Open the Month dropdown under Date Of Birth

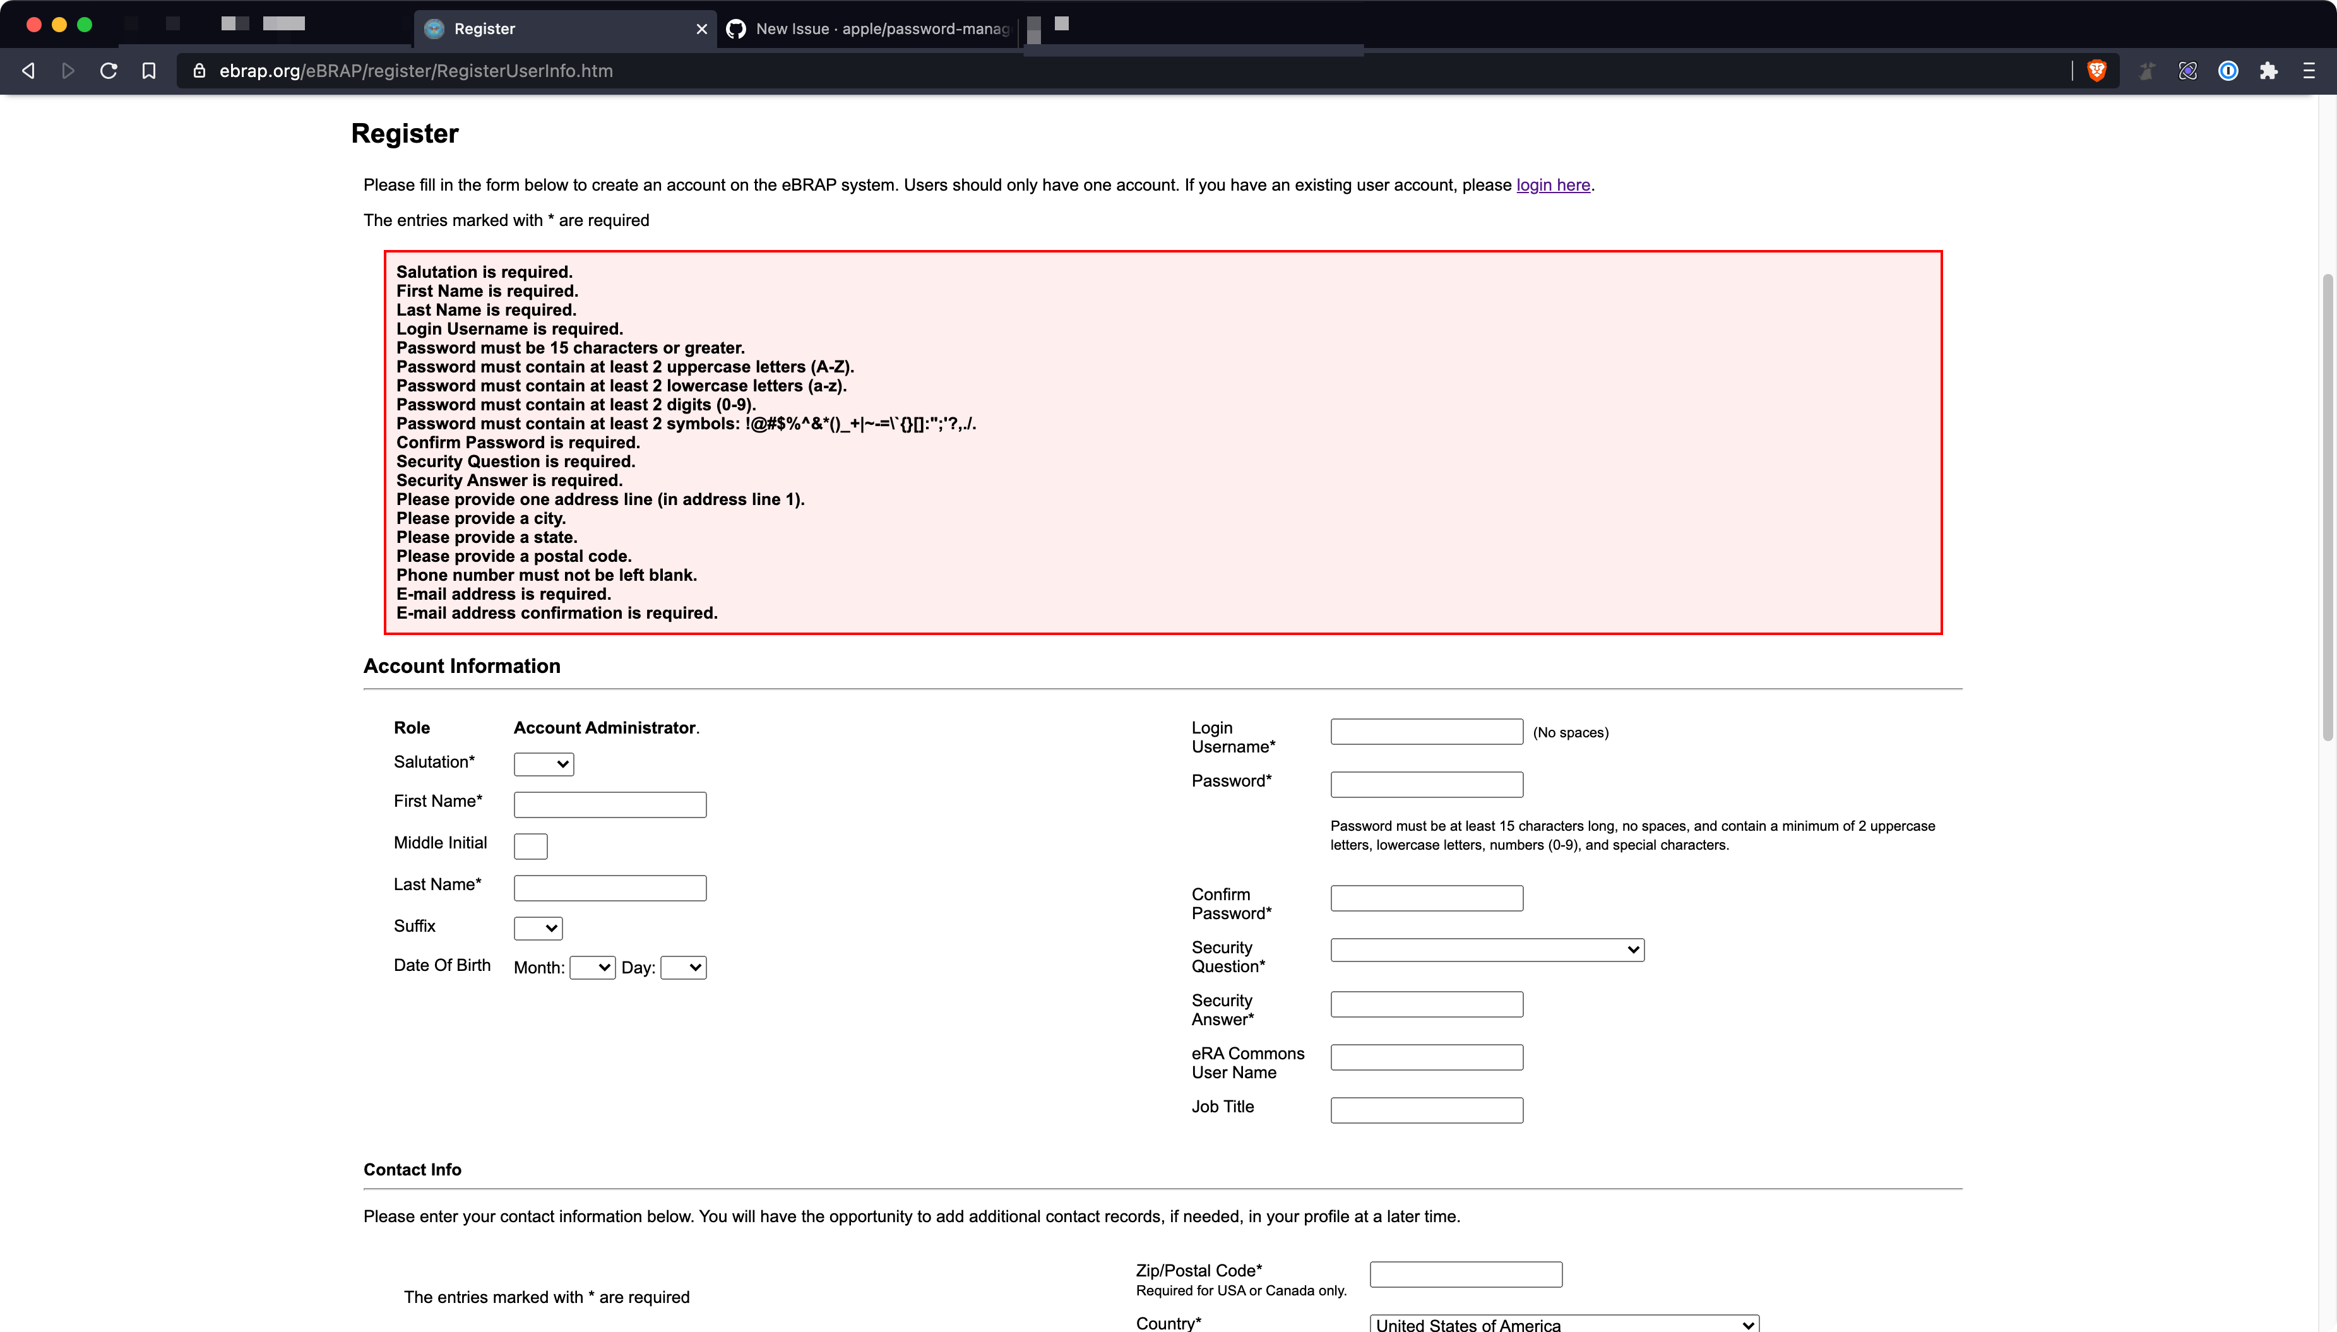coord(591,967)
